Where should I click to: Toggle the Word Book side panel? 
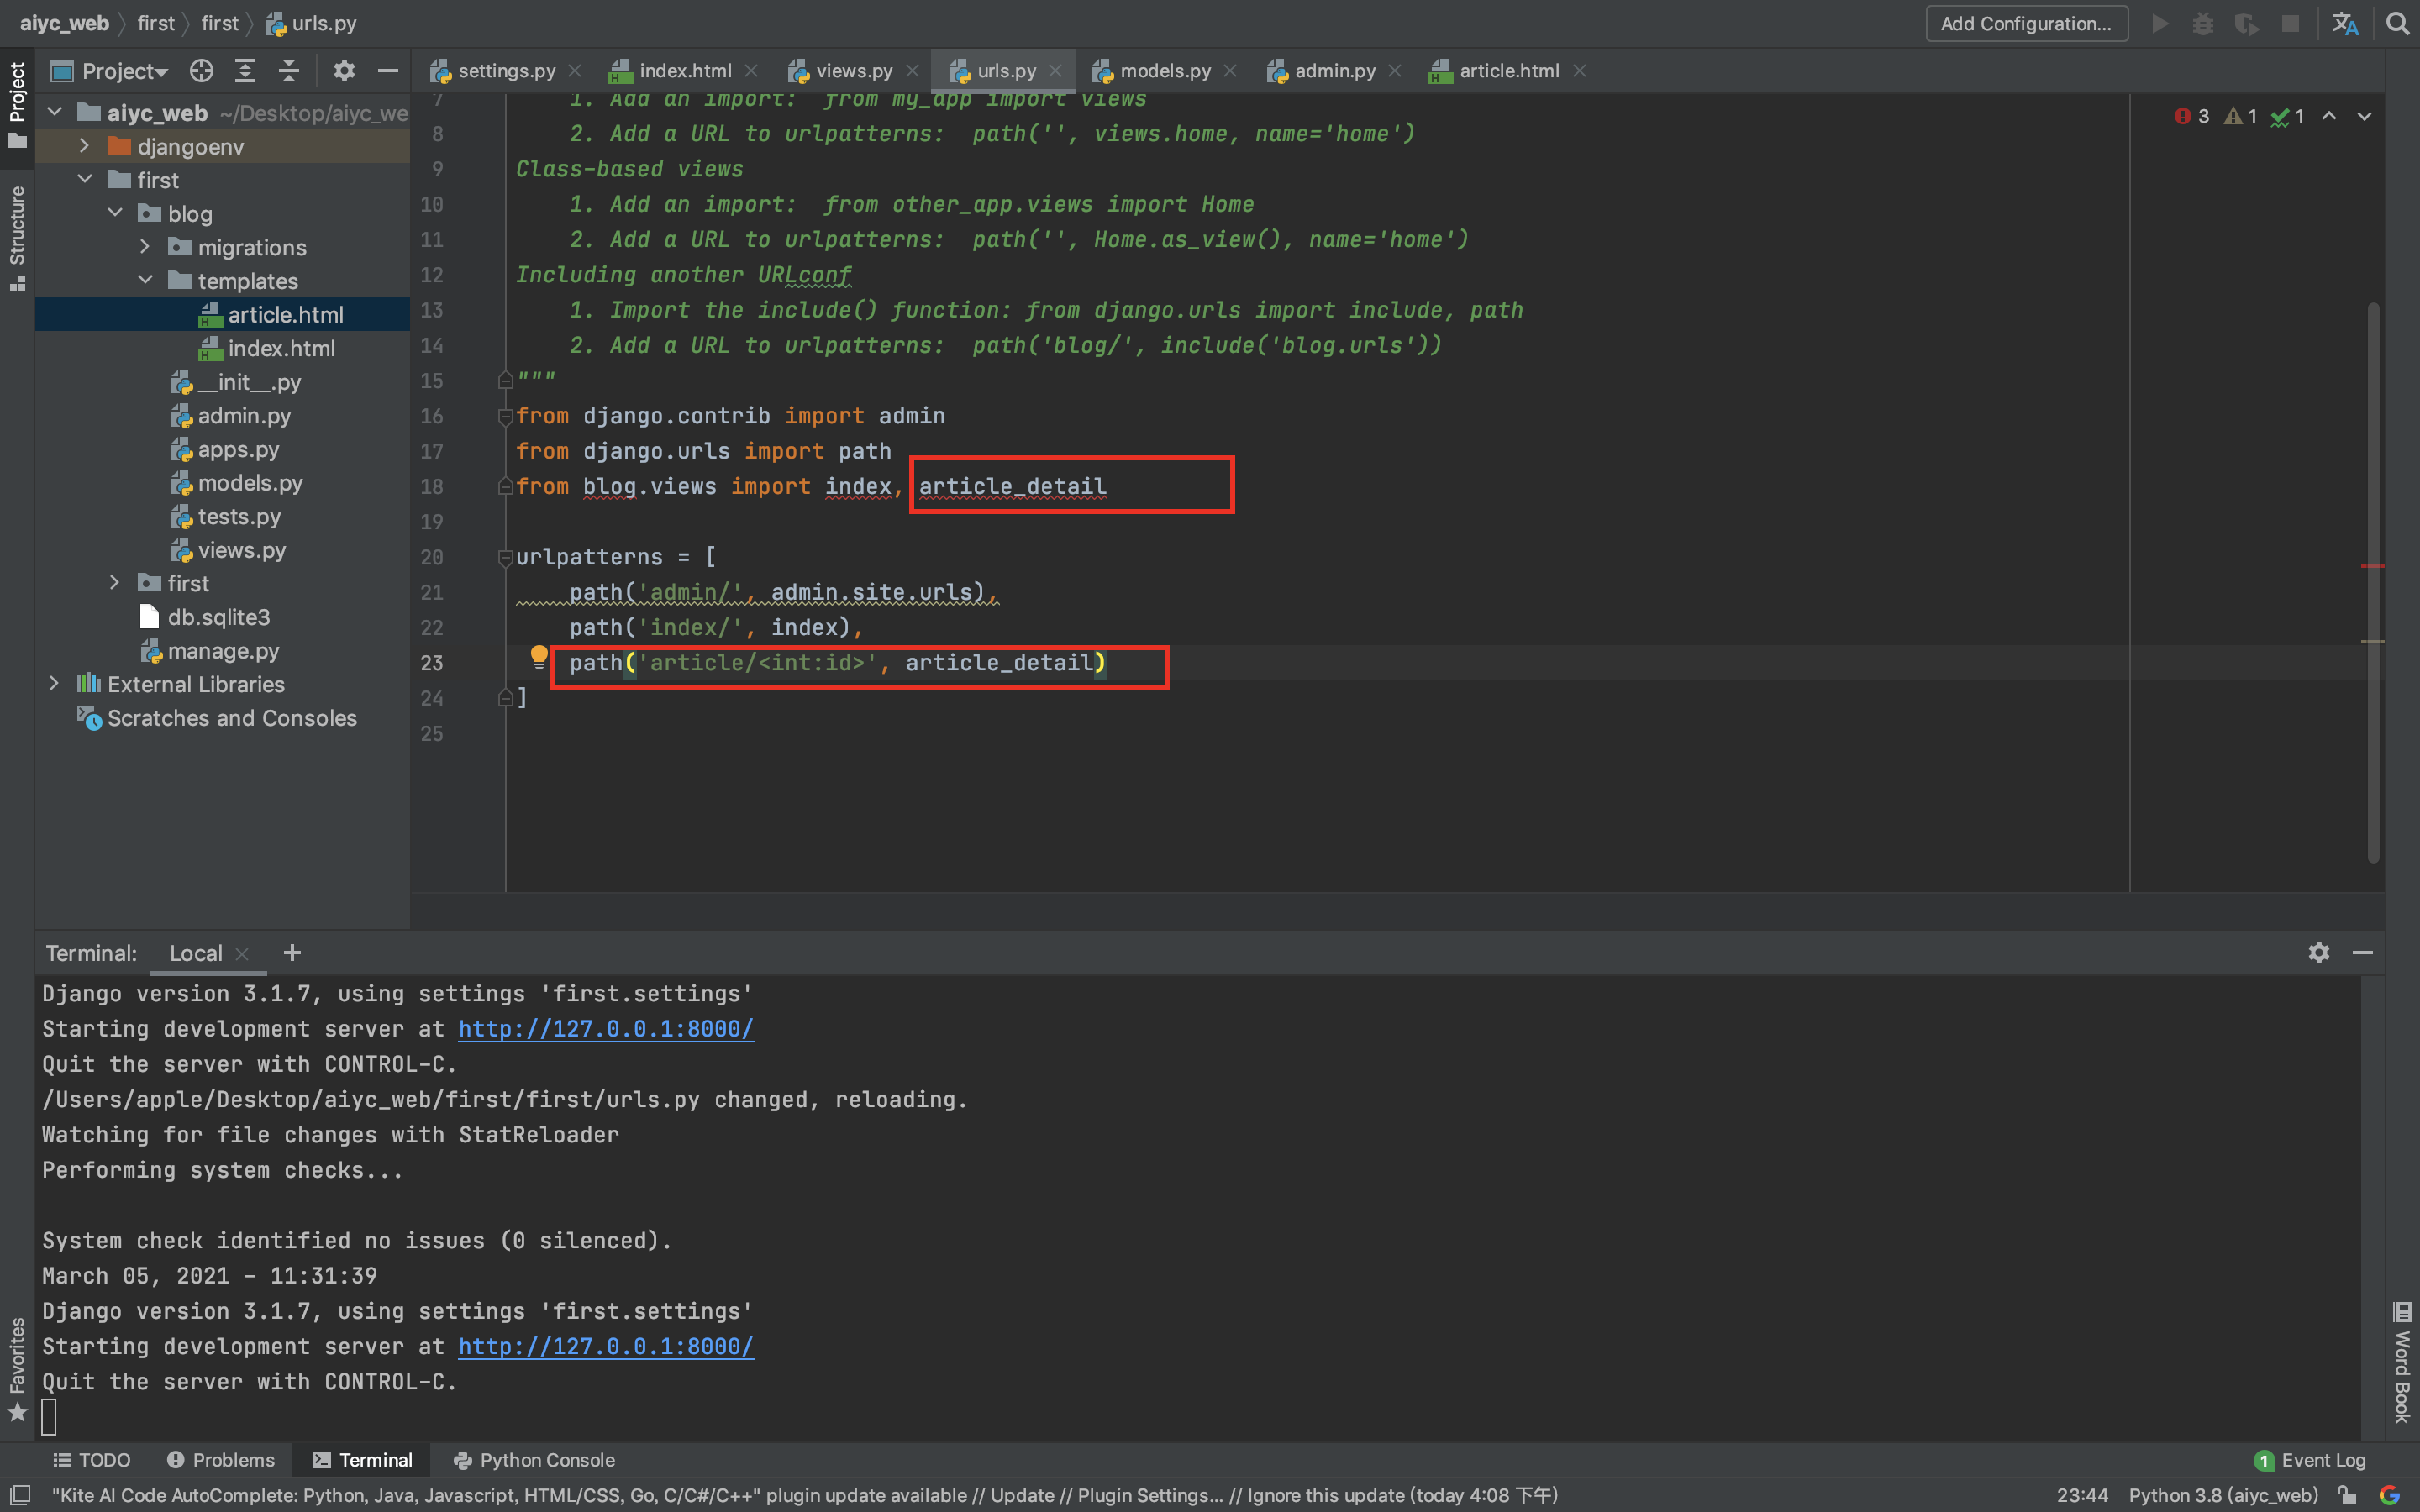click(x=2402, y=1364)
